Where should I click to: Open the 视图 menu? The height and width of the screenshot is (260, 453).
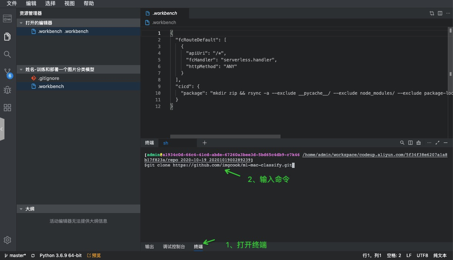70,3
